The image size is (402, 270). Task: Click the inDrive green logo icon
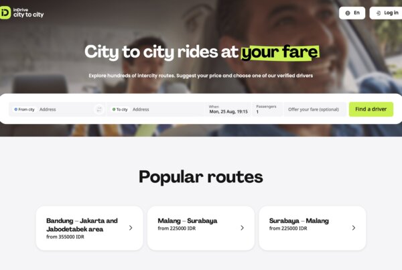[x=5, y=13]
